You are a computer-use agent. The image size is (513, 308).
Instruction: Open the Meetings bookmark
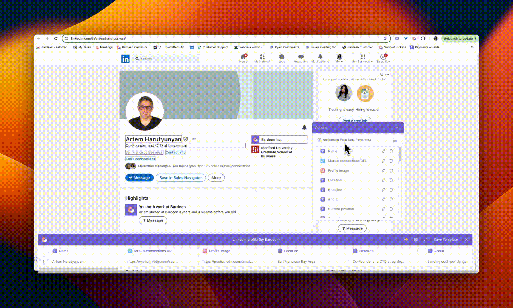pos(104,47)
